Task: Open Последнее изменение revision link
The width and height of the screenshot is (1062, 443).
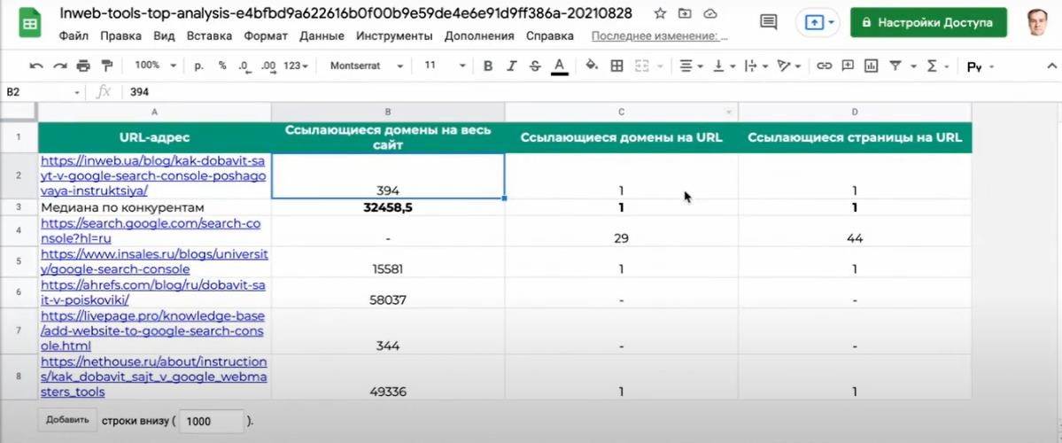Action: pos(659,36)
